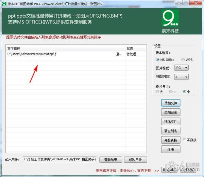Click the 输出目录 path field

[60, 159]
